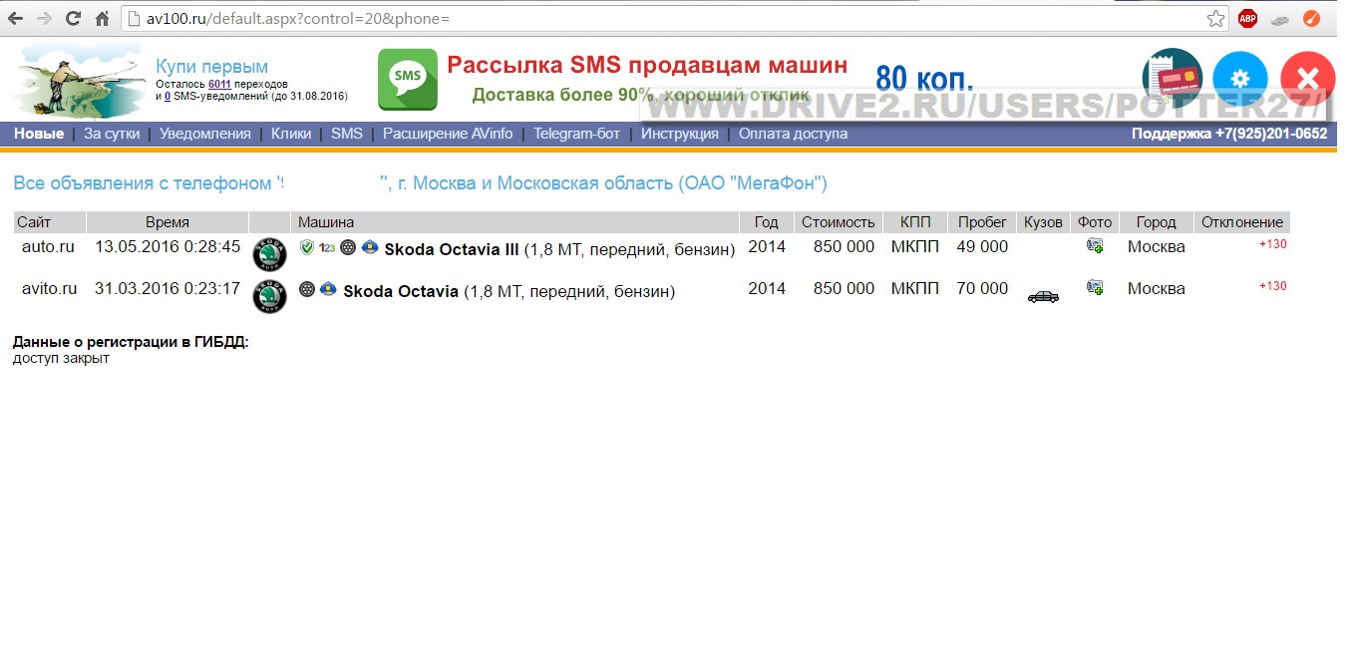Click the browser forward arrow
The width and height of the screenshot is (1356, 646).
44,18
